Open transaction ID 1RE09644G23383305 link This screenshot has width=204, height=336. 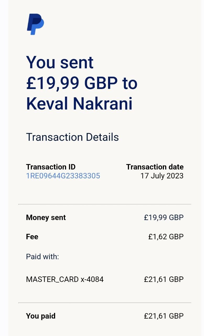coord(63,176)
